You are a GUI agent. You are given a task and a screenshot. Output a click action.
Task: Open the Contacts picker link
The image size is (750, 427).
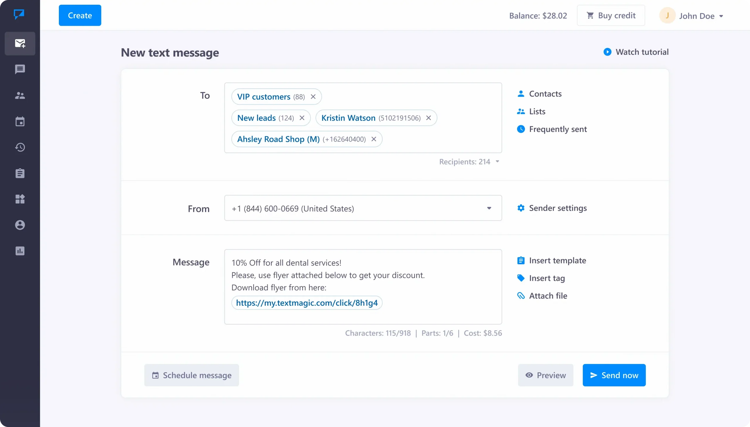pyautogui.click(x=545, y=94)
